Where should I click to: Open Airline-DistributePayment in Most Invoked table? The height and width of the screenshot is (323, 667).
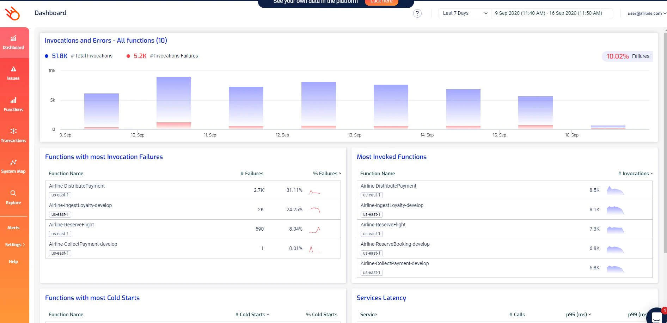[x=388, y=186]
